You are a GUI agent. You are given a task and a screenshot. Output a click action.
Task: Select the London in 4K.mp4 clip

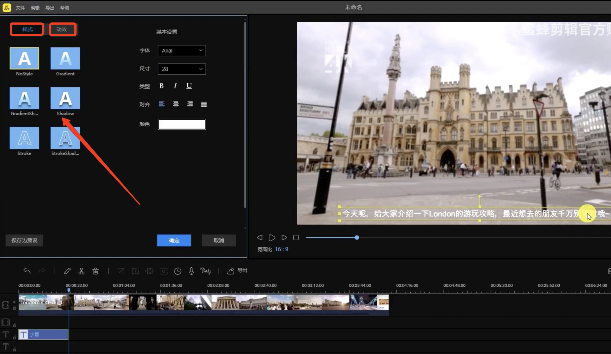[x=204, y=305]
